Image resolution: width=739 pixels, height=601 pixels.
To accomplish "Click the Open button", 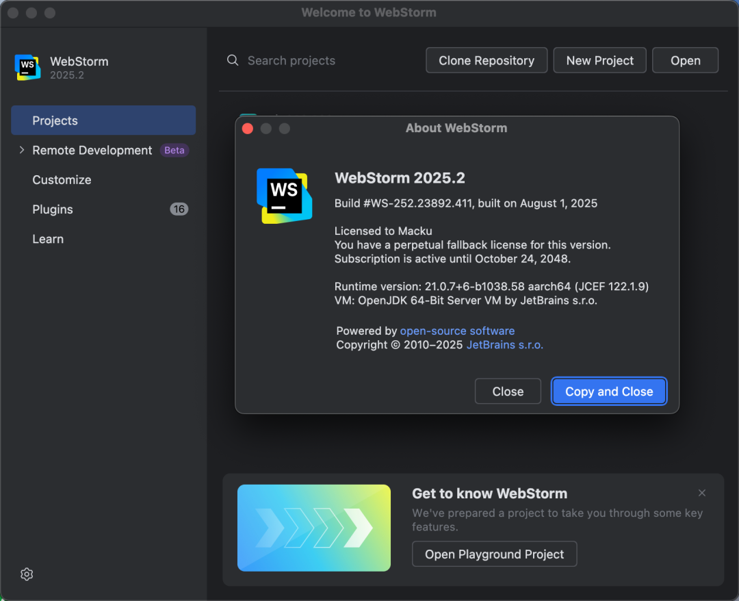I will 685,60.
